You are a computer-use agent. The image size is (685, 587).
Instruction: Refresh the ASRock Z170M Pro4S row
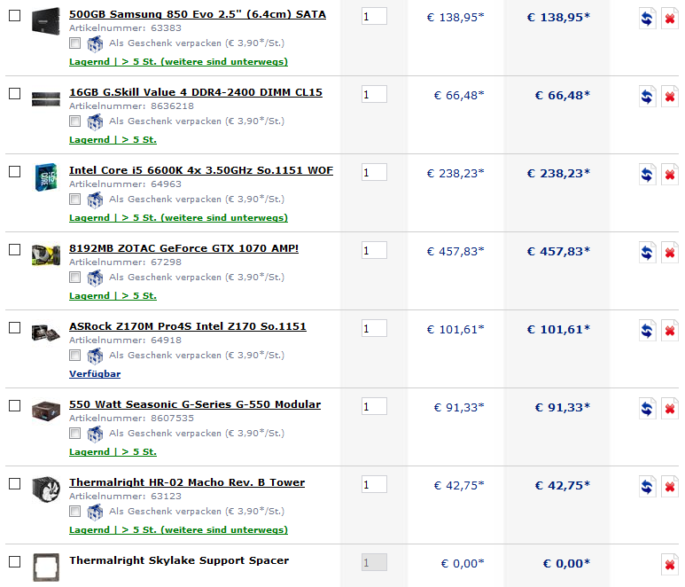648,331
